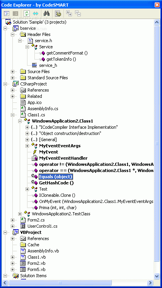This screenshot has height=288, width=162.
Task: Click the horizontal scrollbar right arrow
Action: coord(151,282)
